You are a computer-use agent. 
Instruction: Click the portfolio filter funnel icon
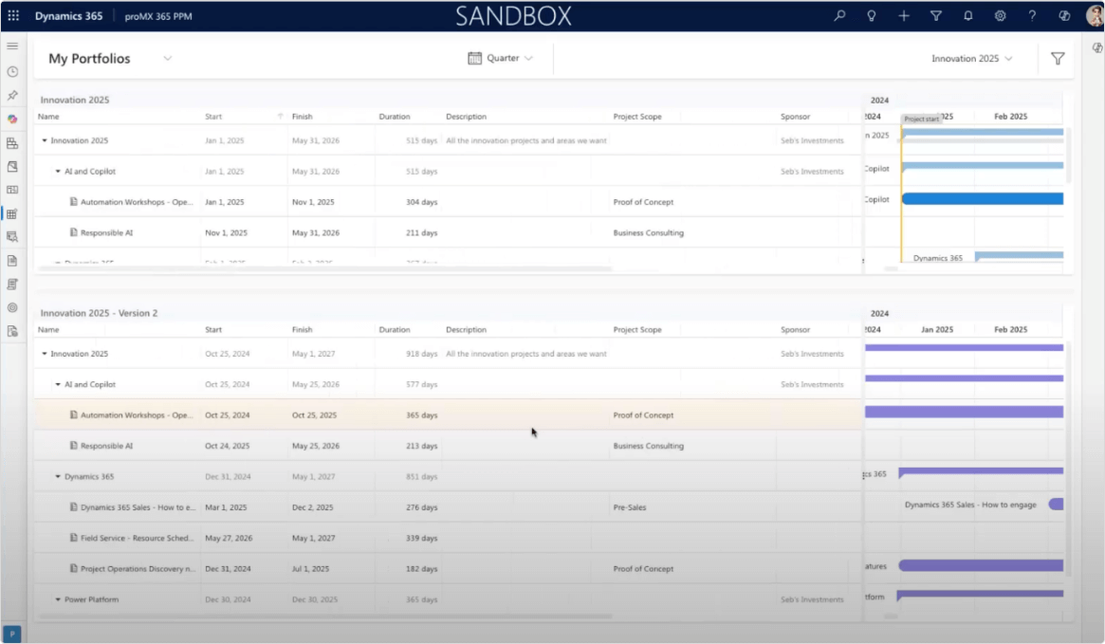click(x=1058, y=59)
